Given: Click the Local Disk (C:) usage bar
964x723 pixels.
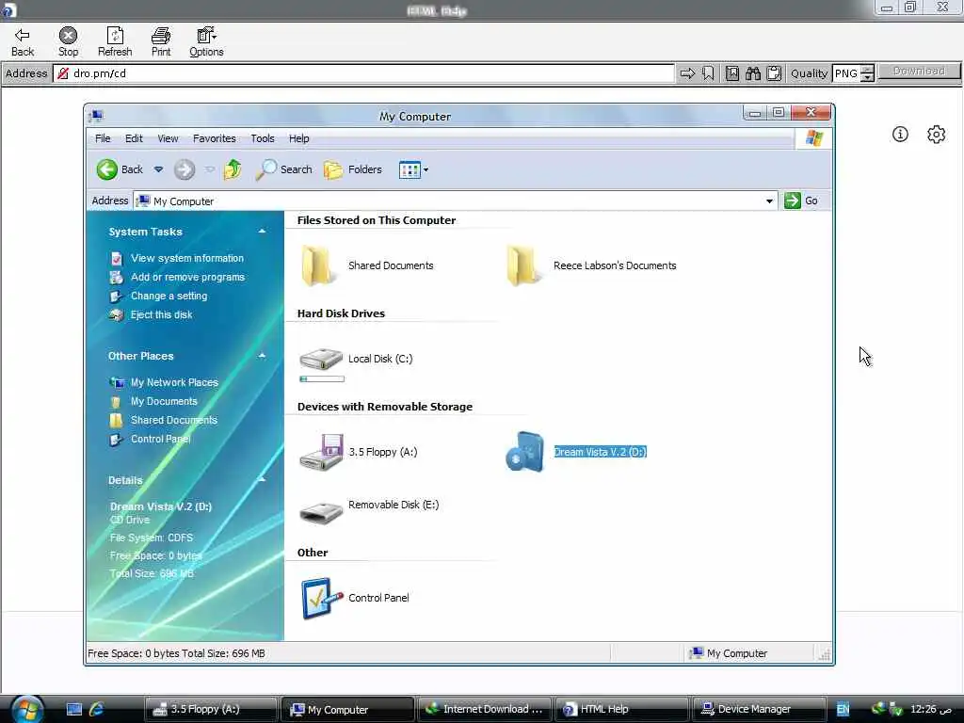Looking at the screenshot, I should 322,378.
